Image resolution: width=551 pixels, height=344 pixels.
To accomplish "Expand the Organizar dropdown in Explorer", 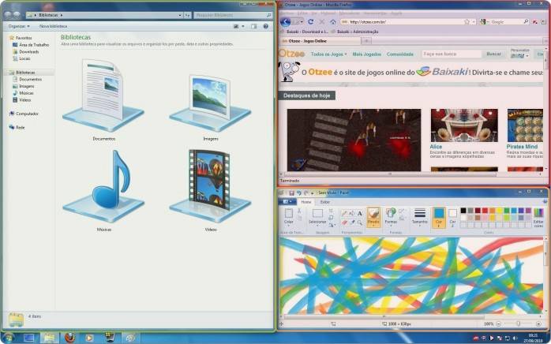I will 19,26.
